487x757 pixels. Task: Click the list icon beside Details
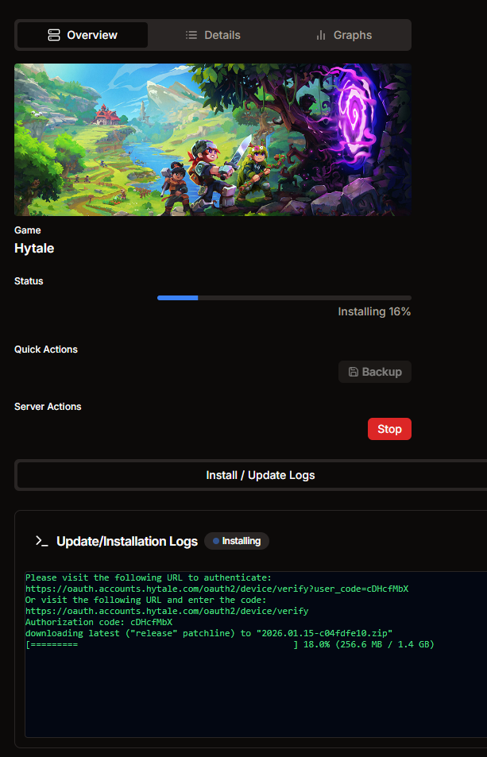click(x=191, y=35)
